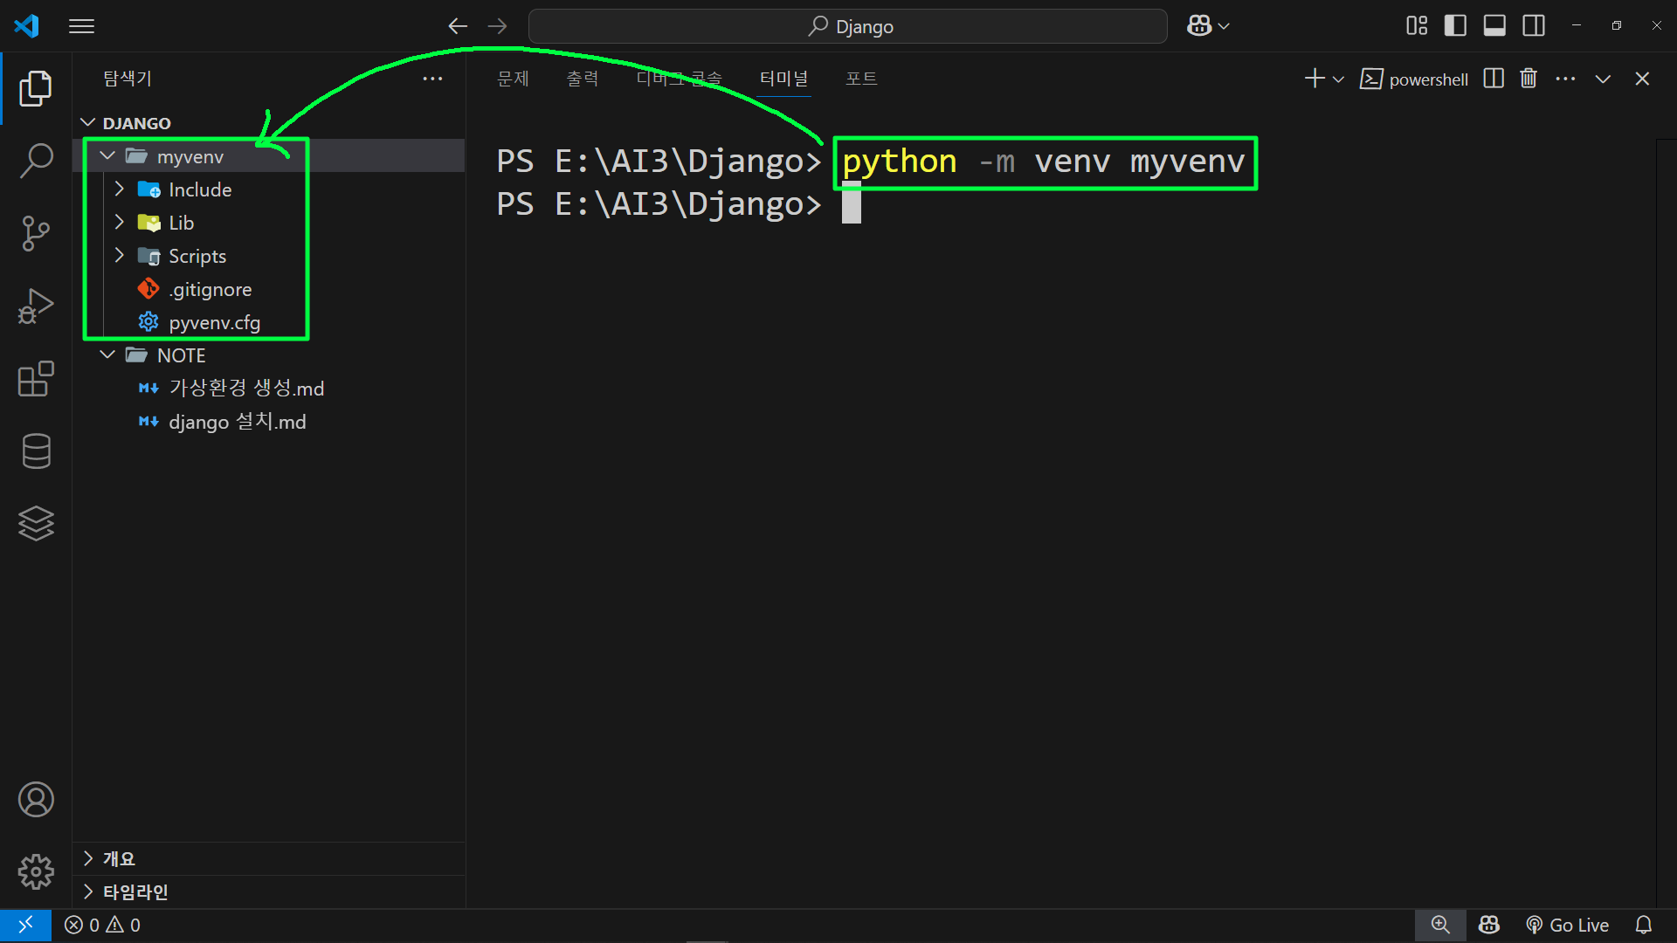
Task: Open the pyvenv.cfg file
Action: coord(269,322)
